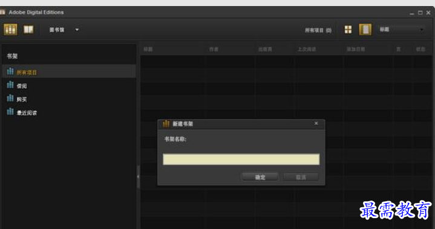
Task: Sort by the 标题 column header
Action: click(148, 50)
